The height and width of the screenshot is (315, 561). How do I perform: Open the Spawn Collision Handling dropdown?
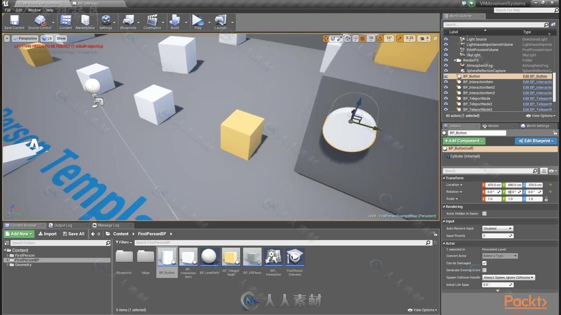[508, 277]
